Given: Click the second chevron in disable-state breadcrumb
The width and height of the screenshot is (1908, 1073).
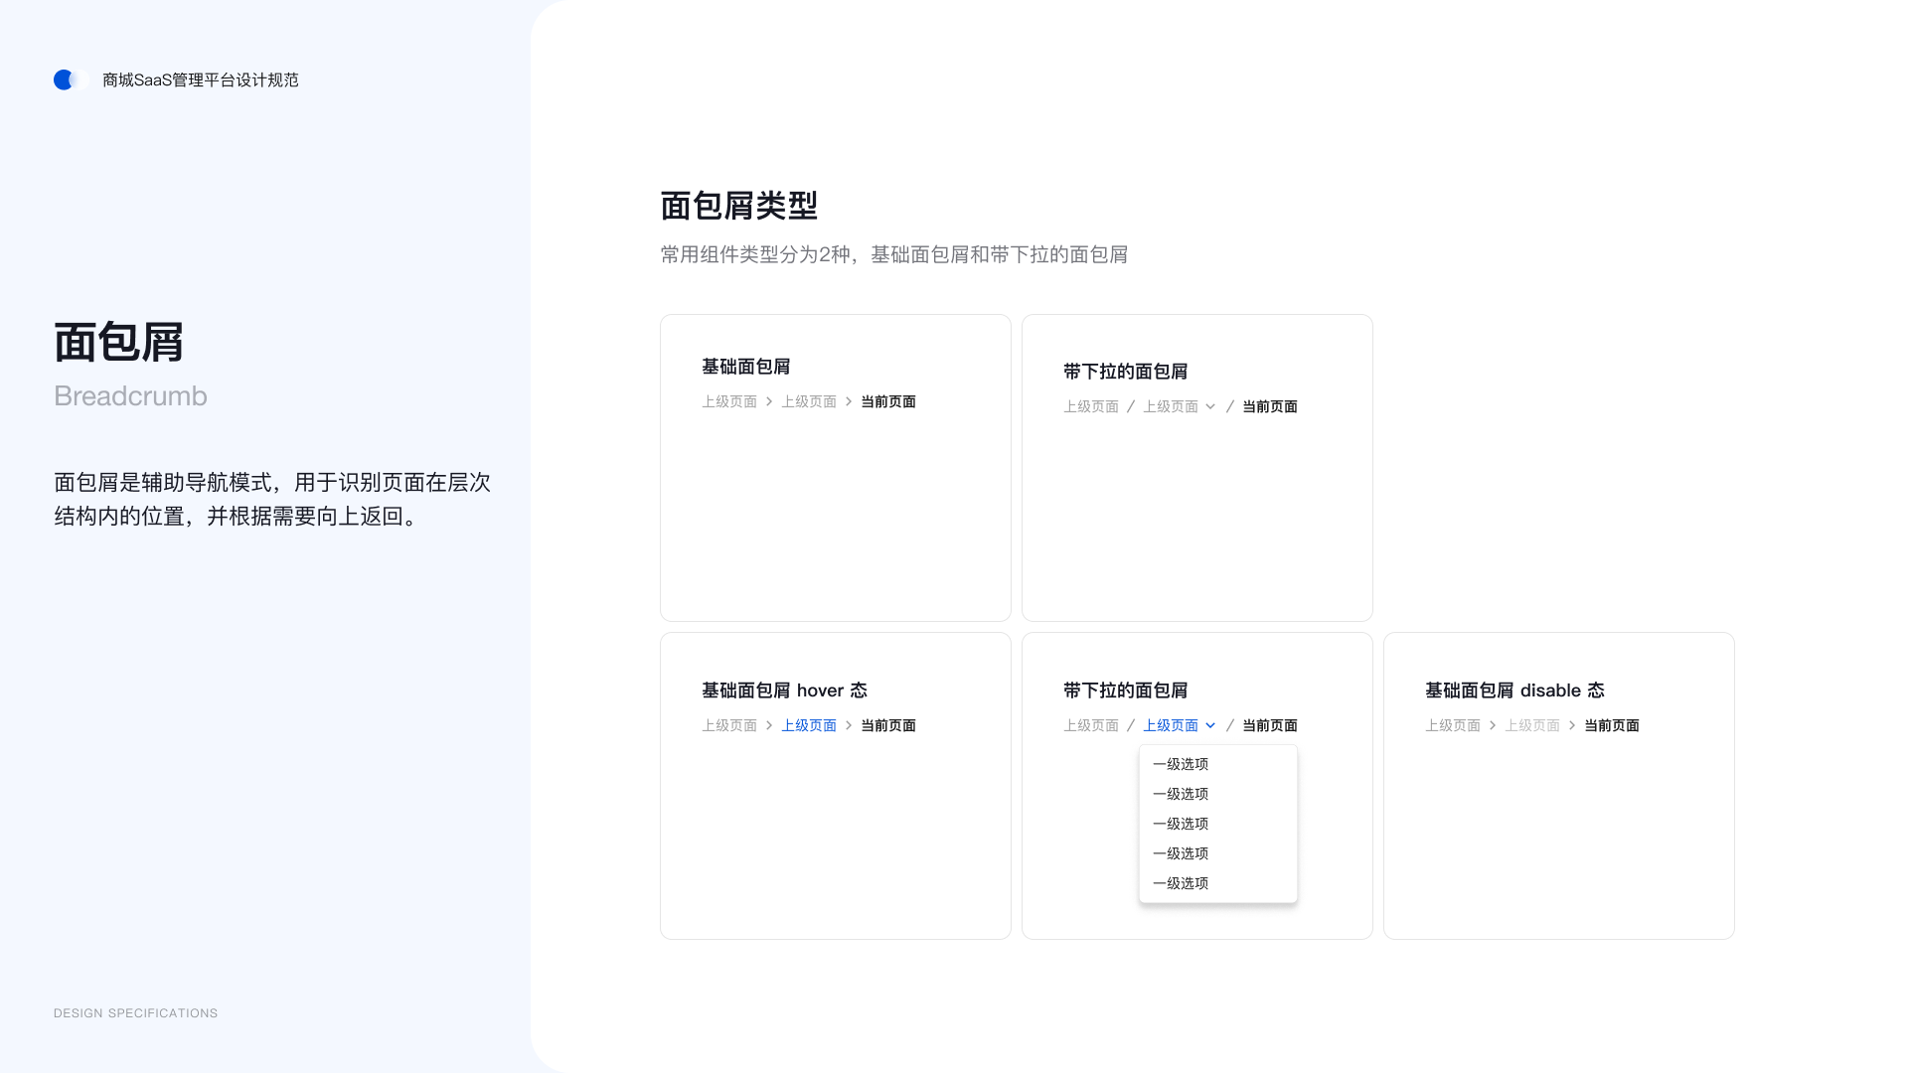Looking at the screenshot, I should pos(1571,725).
